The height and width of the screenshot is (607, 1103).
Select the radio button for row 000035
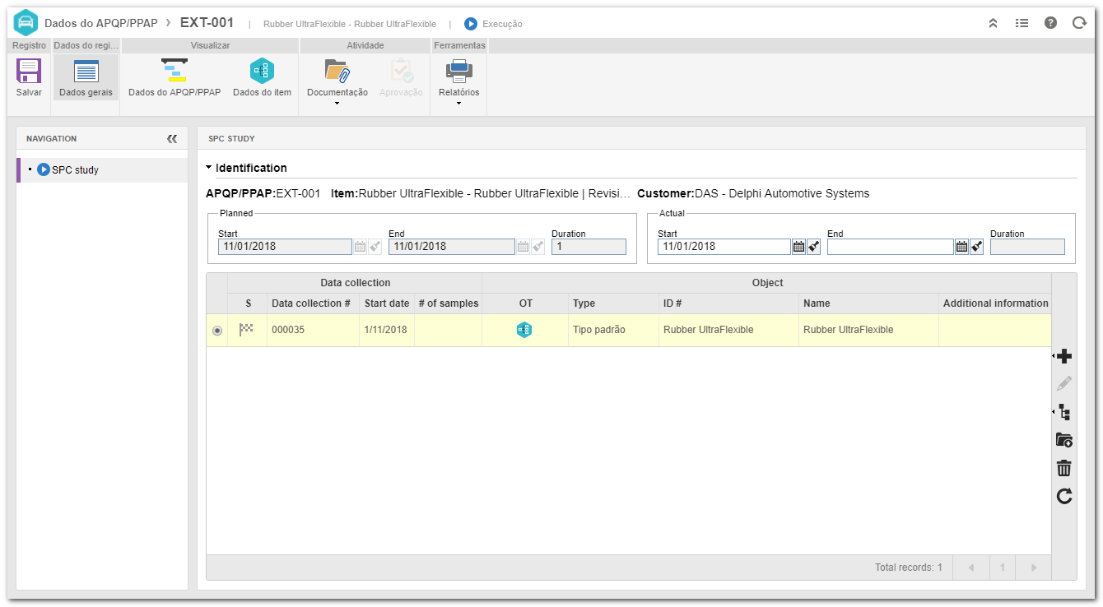click(x=217, y=330)
